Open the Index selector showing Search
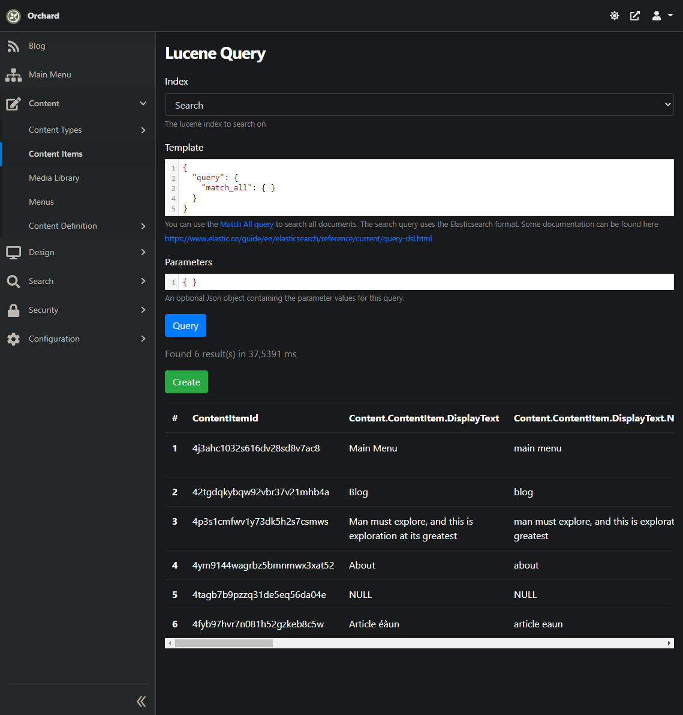This screenshot has width=683, height=715. pyautogui.click(x=419, y=104)
